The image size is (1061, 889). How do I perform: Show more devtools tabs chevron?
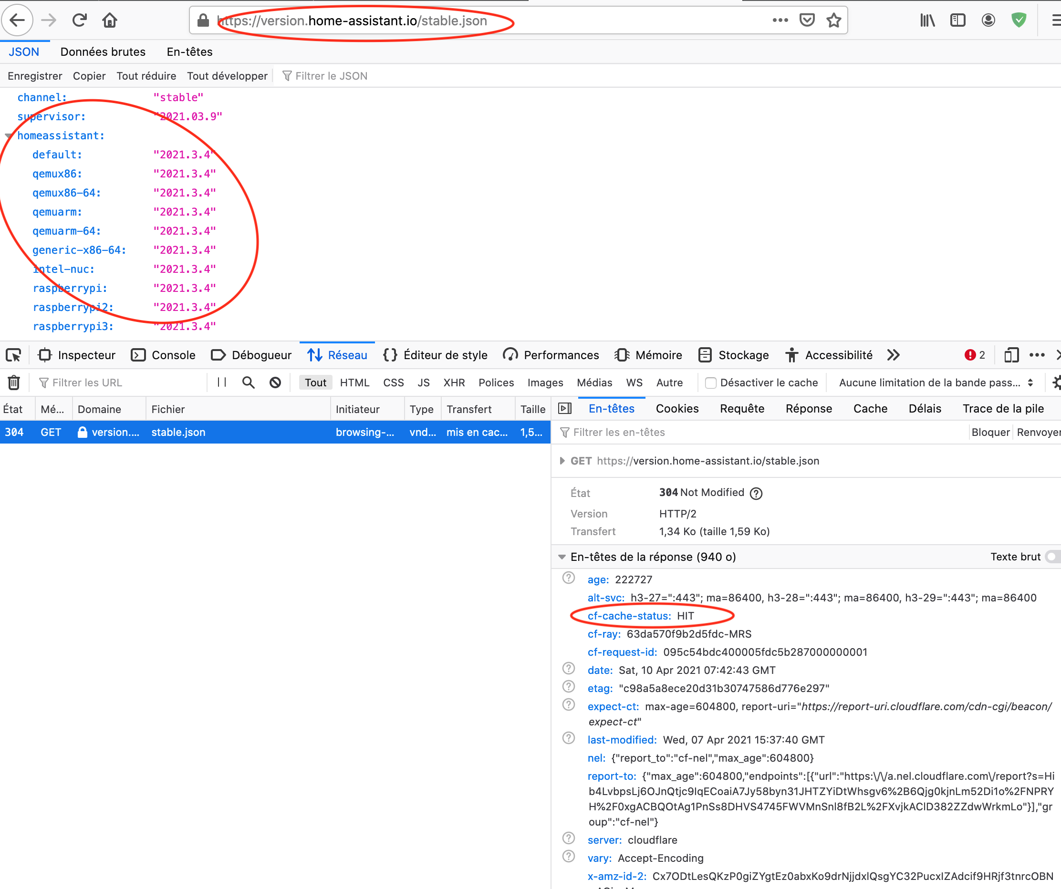pos(893,355)
